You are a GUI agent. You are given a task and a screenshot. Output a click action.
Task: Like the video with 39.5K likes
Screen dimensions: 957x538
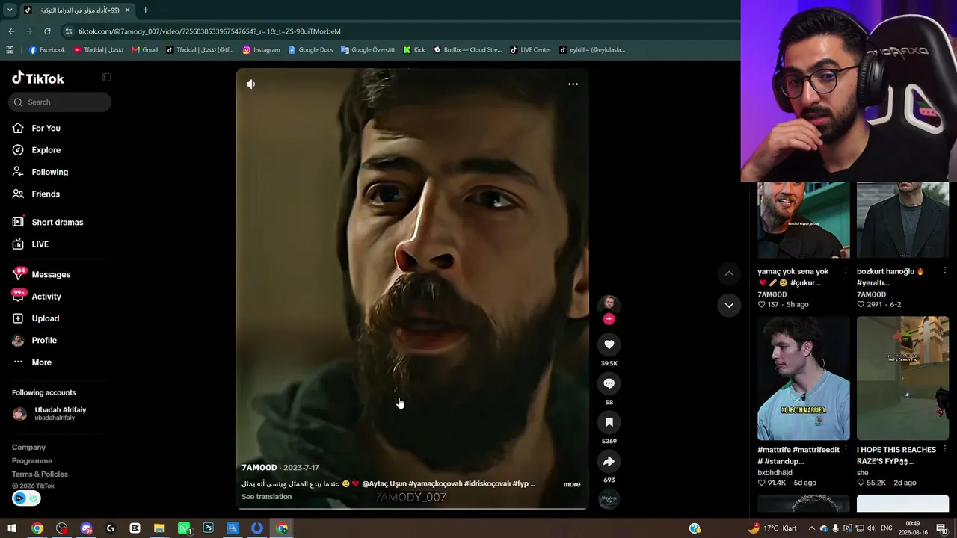609,344
